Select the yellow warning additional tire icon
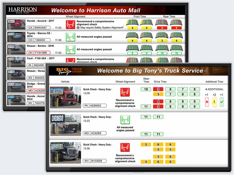 (x=214, y=103)
